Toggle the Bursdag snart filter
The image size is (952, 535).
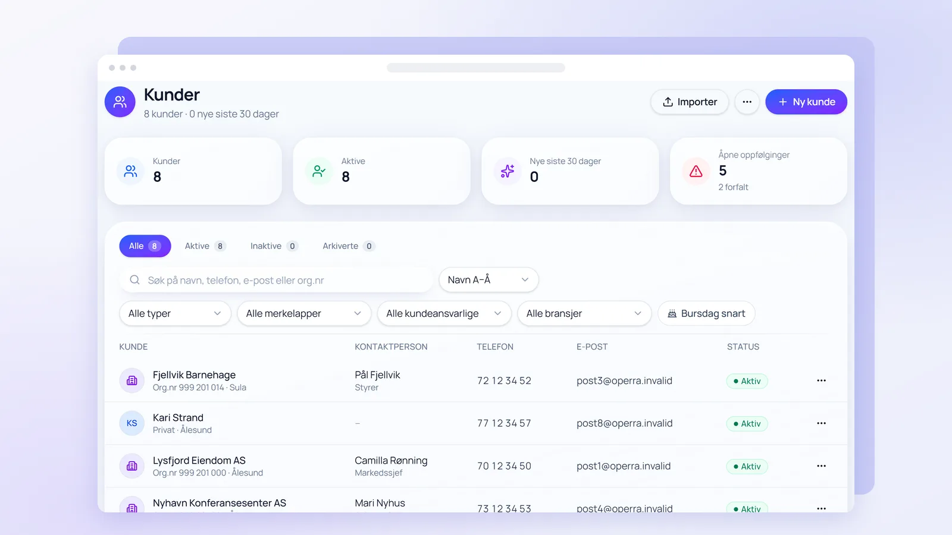(706, 313)
